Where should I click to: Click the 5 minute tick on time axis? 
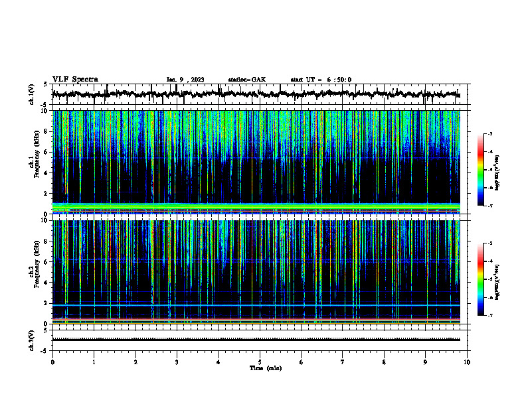click(260, 362)
